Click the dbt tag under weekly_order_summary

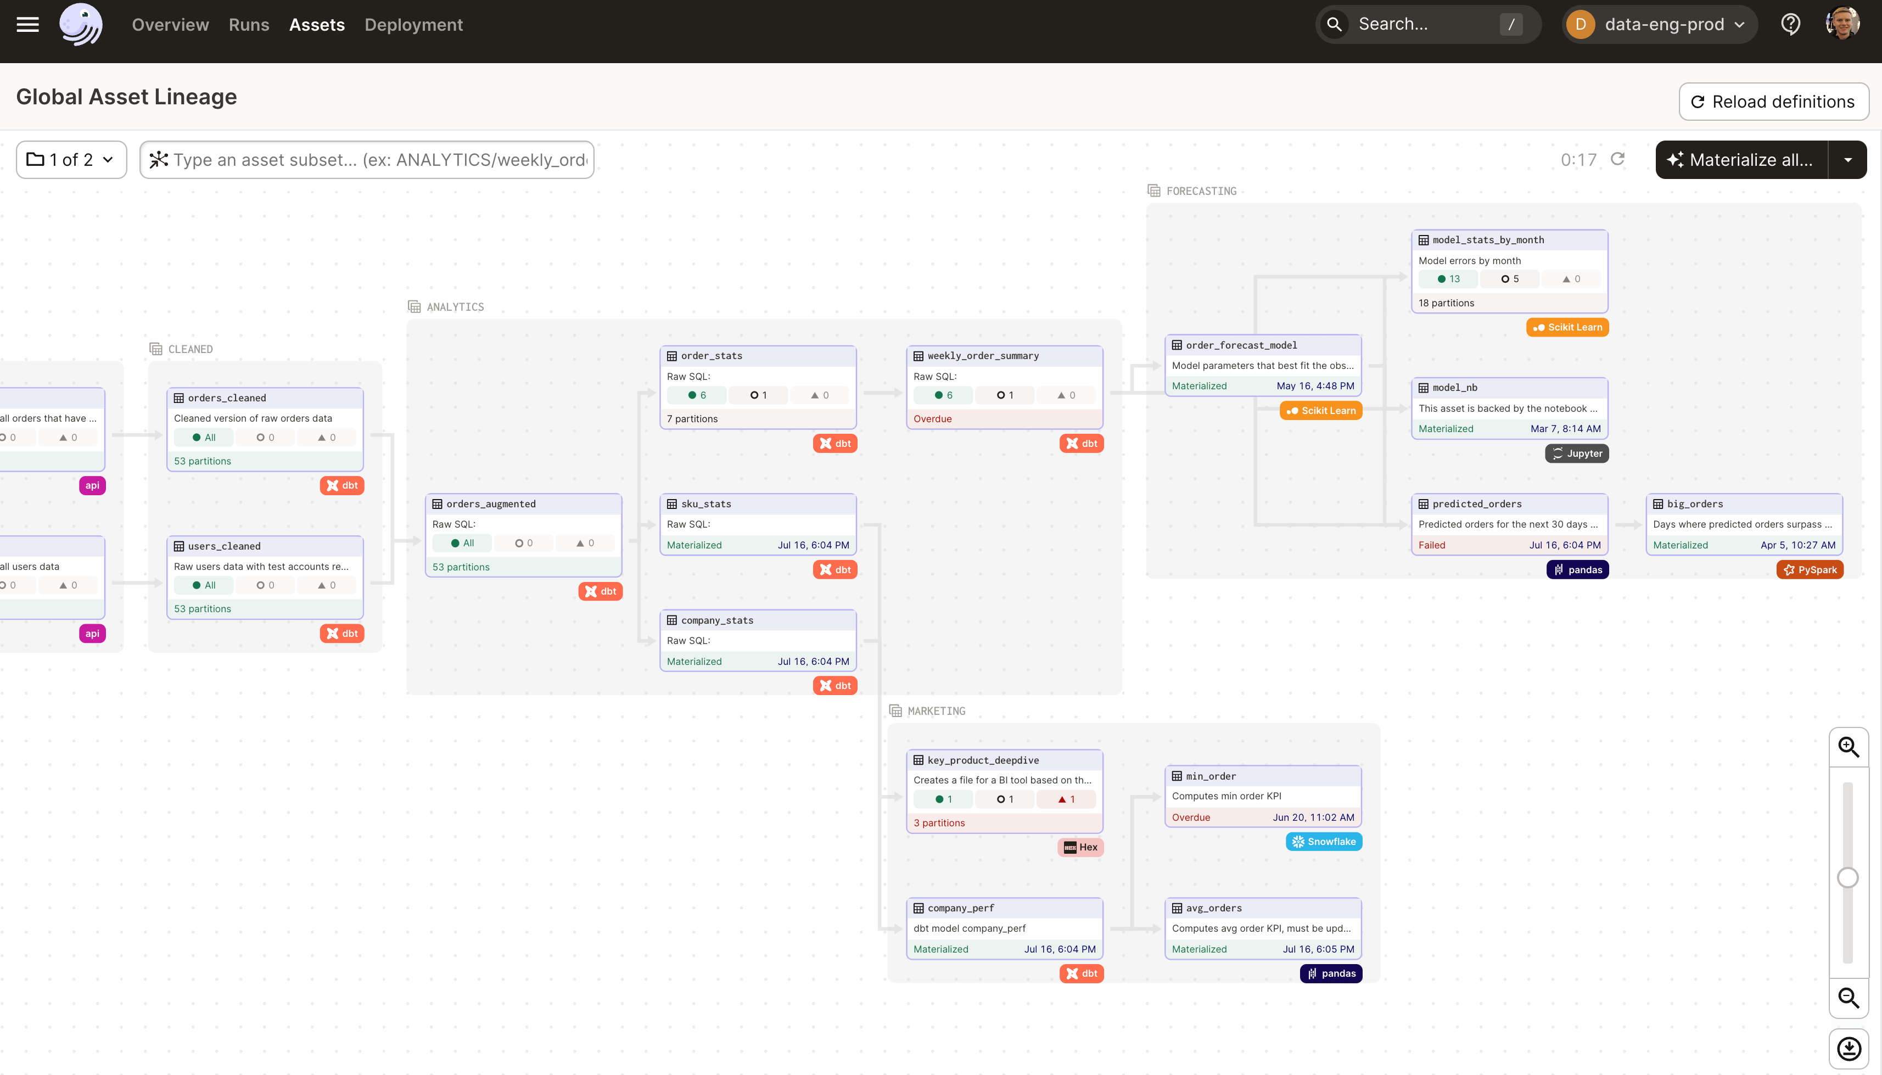(1082, 444)
